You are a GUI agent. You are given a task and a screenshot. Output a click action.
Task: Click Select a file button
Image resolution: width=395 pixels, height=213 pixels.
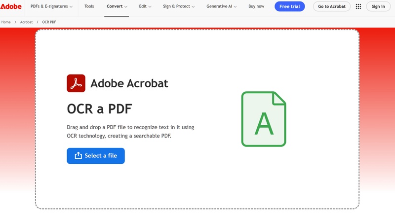[x=96, y=156]
